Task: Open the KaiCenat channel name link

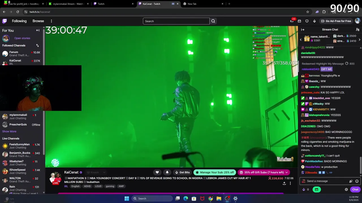Action: [71, 172]
